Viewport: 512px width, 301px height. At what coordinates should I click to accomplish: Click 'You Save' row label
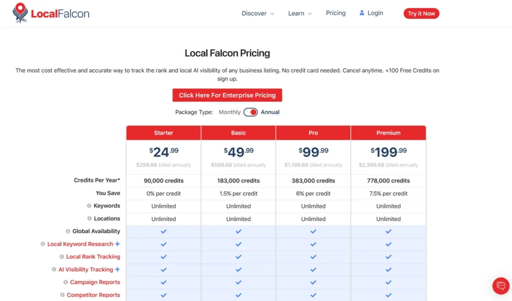108,193
